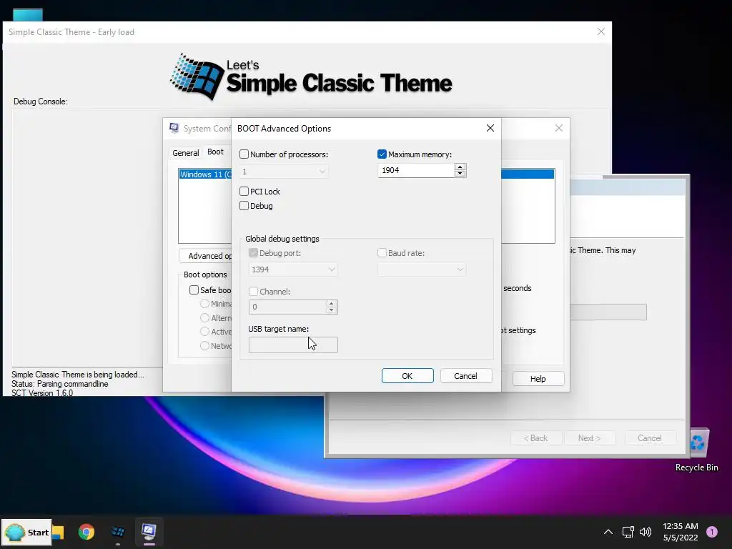Image resolution: width=732 pixels, height=549 pixels.
Task: Enable Number of processors checkbox
Action: click(x=244, y=154)
